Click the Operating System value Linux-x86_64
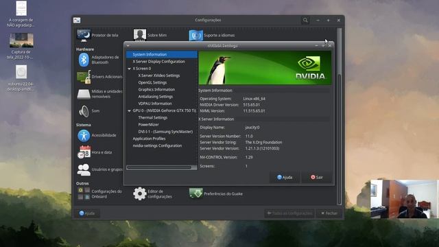 pos(254,99)
